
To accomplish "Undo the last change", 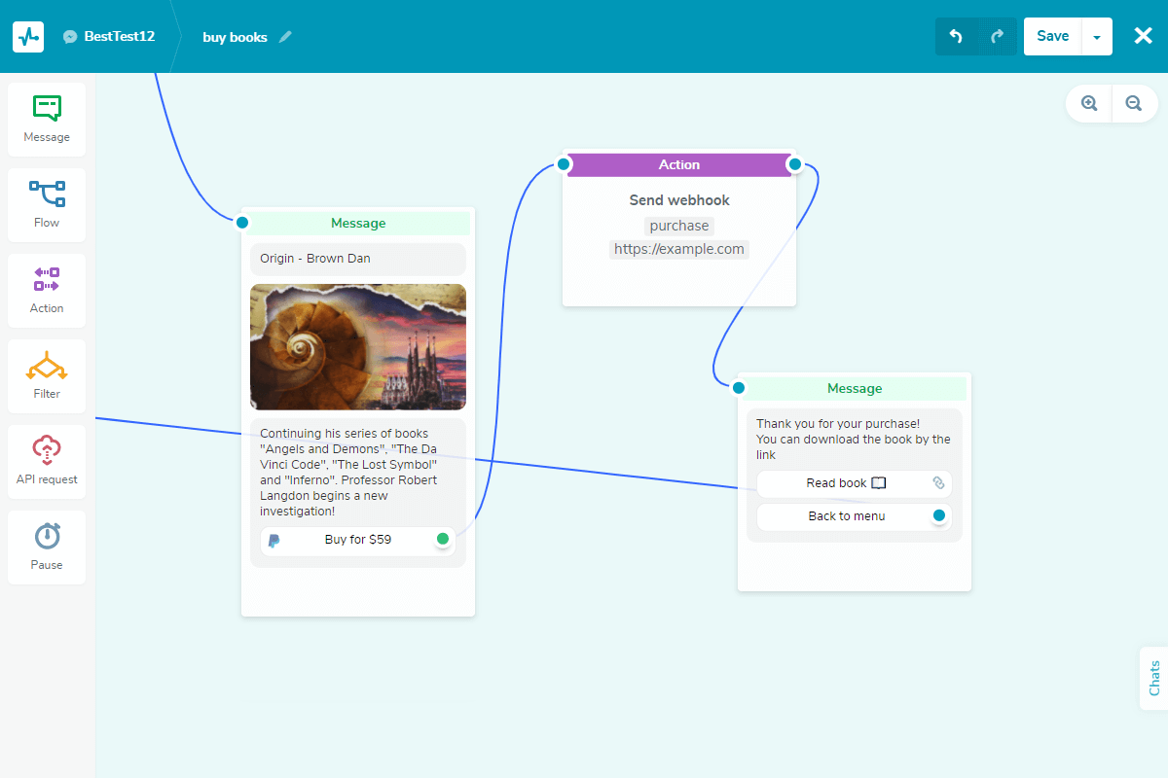I will pyautogui.click(x=956, y=36).
